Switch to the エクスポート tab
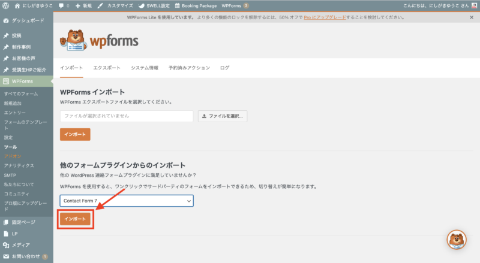Screen dimensions: 480x263 click(107, 68)
